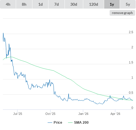The width and height of the screenshot is (136, 130).
Task: Click the 0.5 y-axis gridline label
Action: pos(131,93)
